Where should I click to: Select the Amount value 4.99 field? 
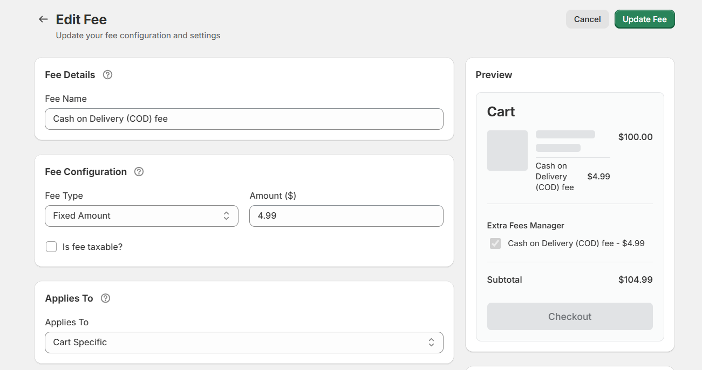click(346, 215)
